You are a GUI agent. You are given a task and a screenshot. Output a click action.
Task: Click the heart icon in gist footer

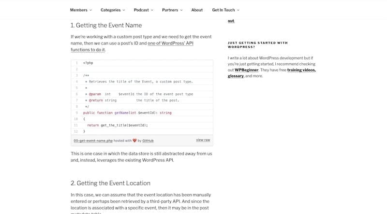pos(134,141)
